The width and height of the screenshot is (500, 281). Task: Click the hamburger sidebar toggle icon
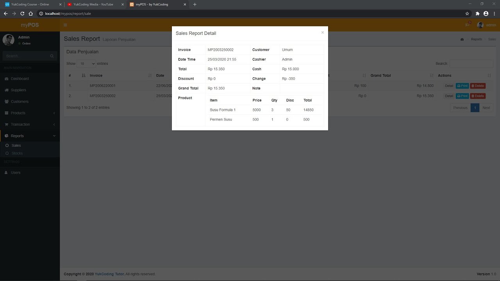point(65,25)
